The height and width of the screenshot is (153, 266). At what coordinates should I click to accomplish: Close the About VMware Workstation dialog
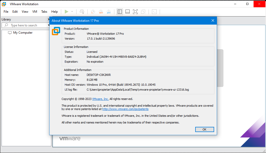point(213,20)
